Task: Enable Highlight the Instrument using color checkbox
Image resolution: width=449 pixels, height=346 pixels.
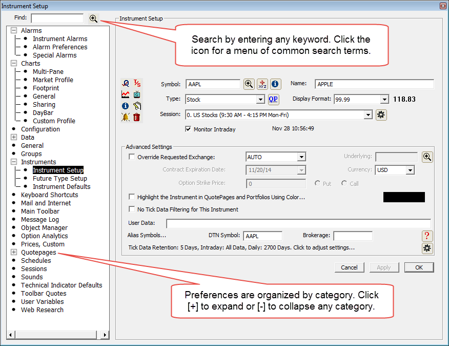Action: point(132,197)
